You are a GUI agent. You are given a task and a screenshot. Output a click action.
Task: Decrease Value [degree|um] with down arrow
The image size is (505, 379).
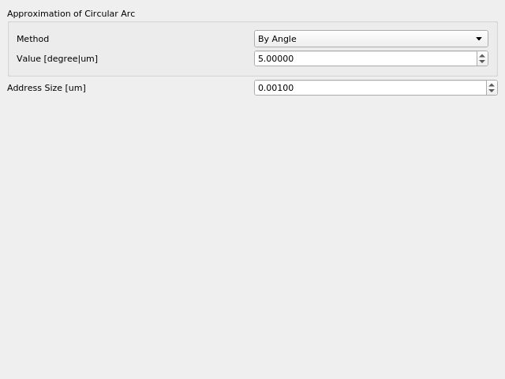tap(482, 62)
